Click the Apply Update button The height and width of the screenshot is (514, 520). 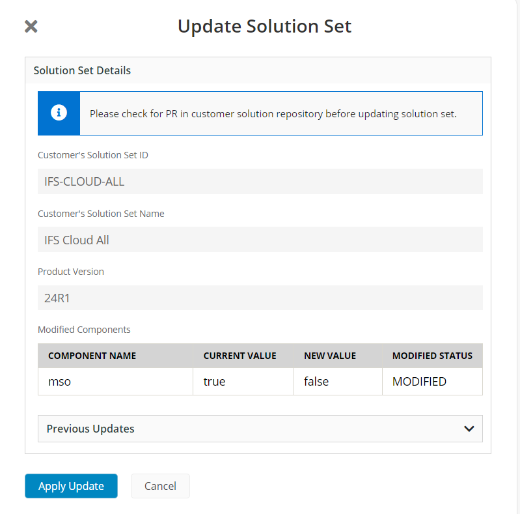72,486
